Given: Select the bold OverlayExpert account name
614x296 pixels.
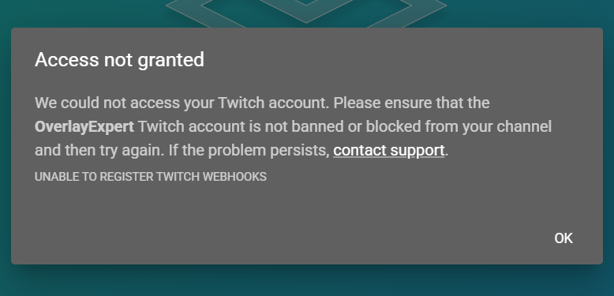Looking at the screenshot, I should coord(84,127).
